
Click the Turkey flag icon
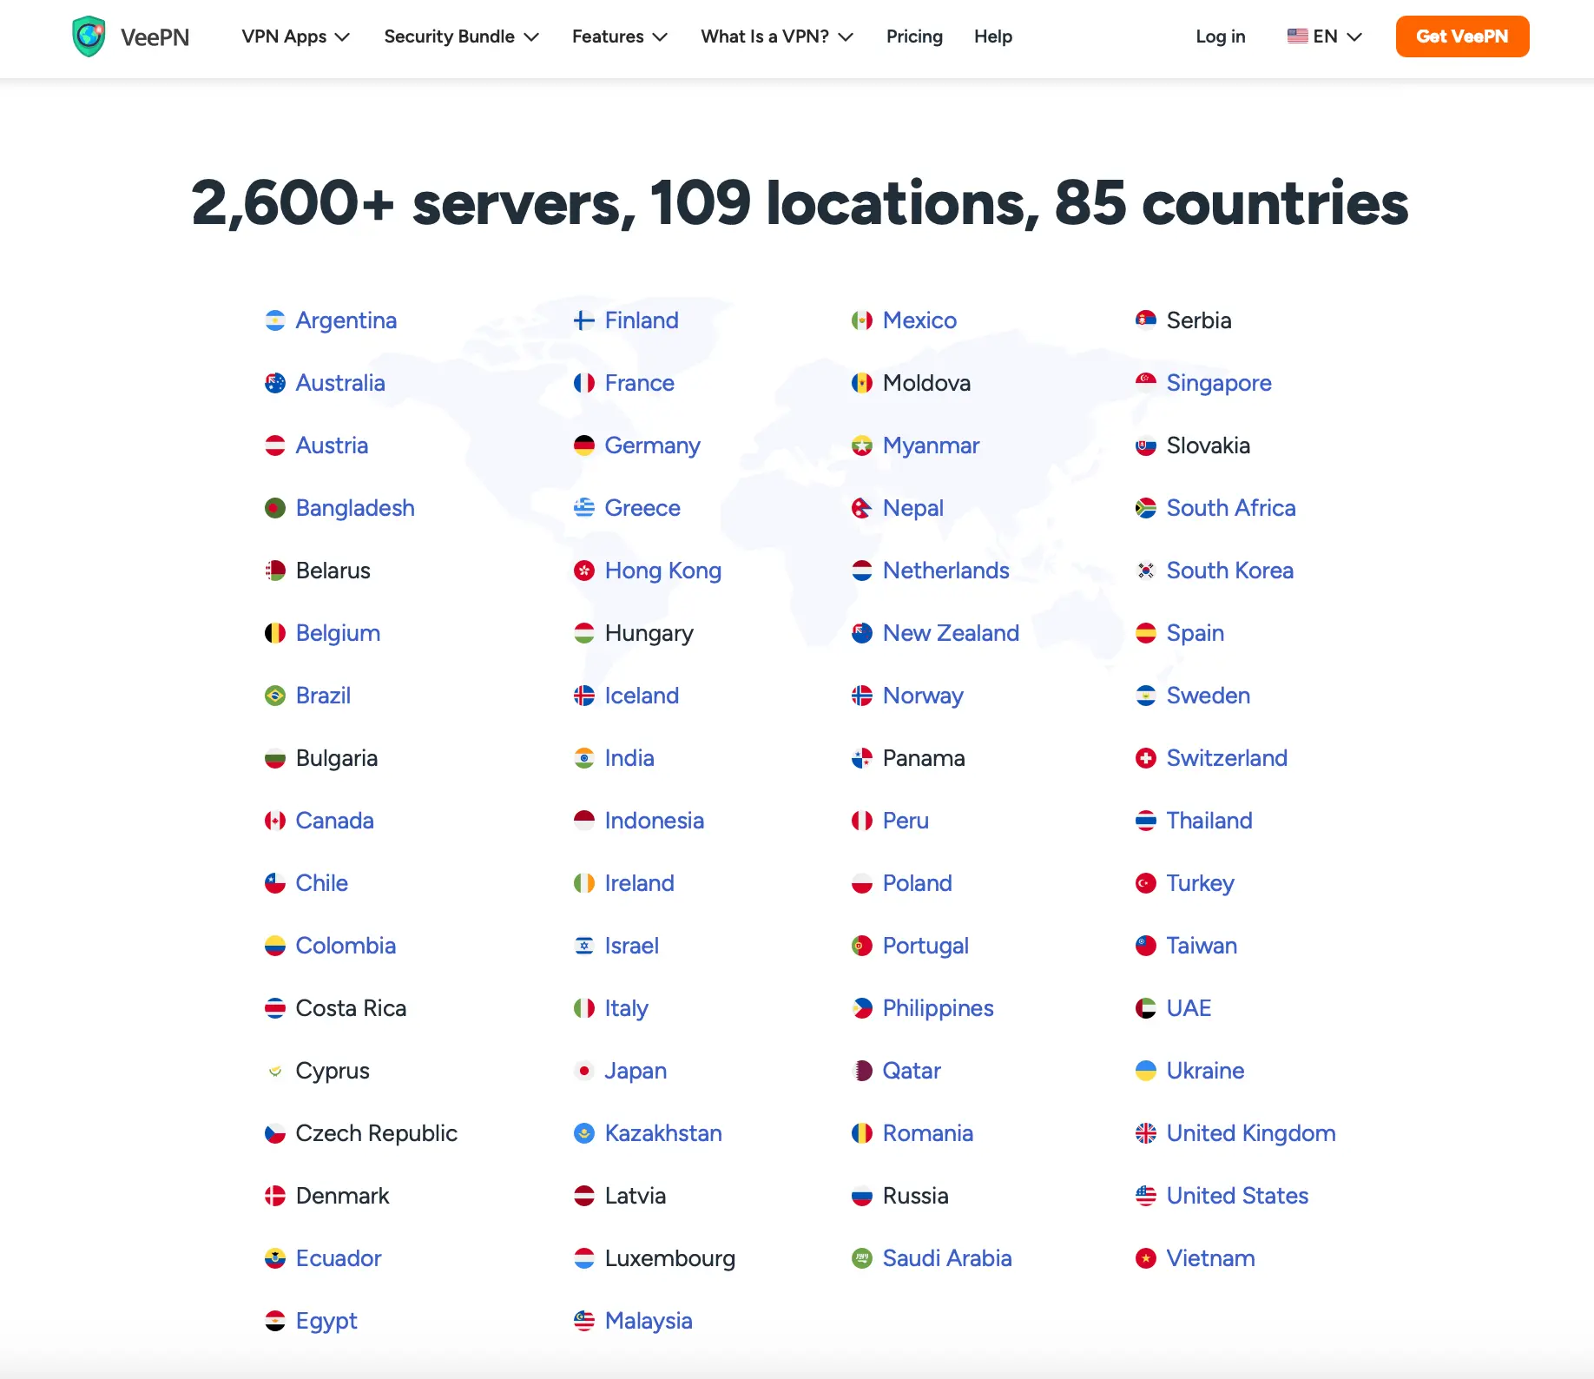pyautogui.click(x=1146, y=883)
